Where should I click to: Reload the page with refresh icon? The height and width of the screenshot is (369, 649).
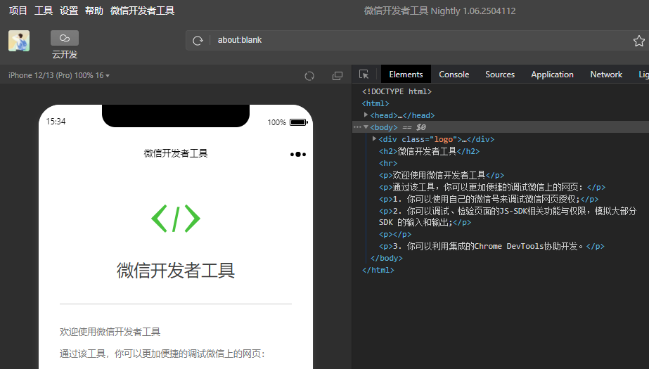198,41
